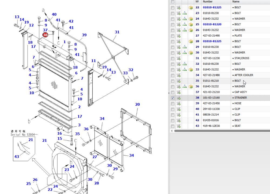Screen dimensions: 270x194
Task: Uncheck the checkbox for part 38 STRAINER
Action: [x=173, y=98]
